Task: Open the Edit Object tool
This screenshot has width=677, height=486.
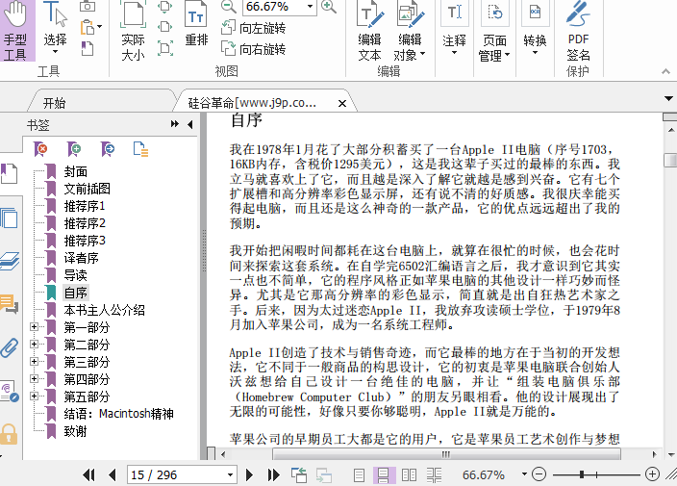Action: [410, 31]
